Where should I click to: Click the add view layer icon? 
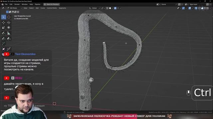207,4
